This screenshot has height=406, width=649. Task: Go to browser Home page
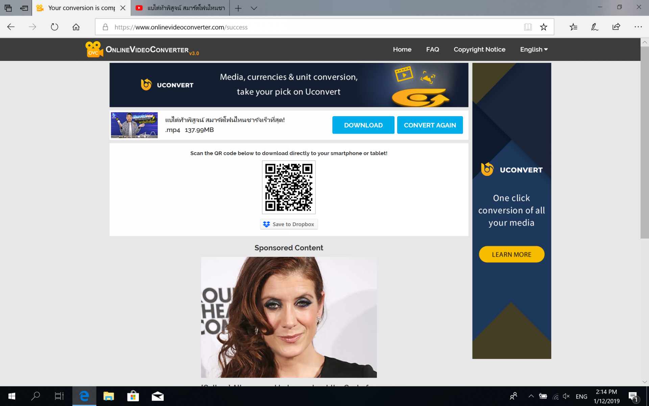click(76, 27)
